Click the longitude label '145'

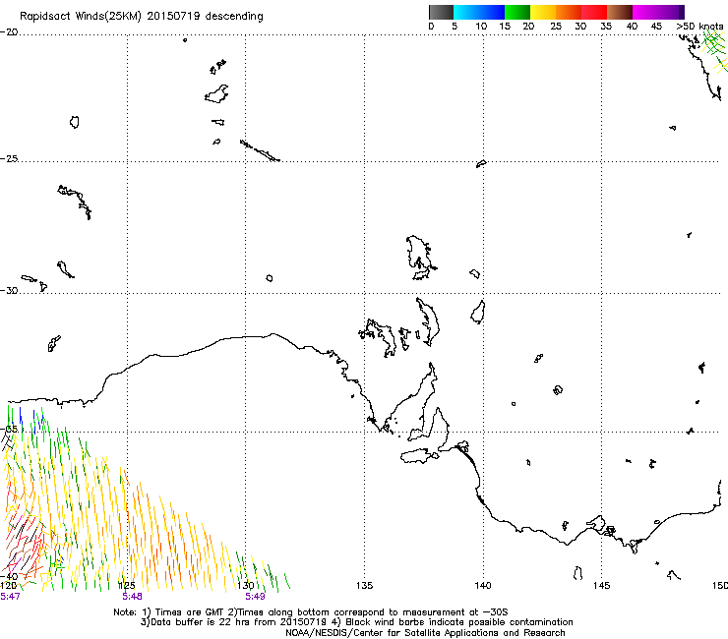[x=601, y=586]
